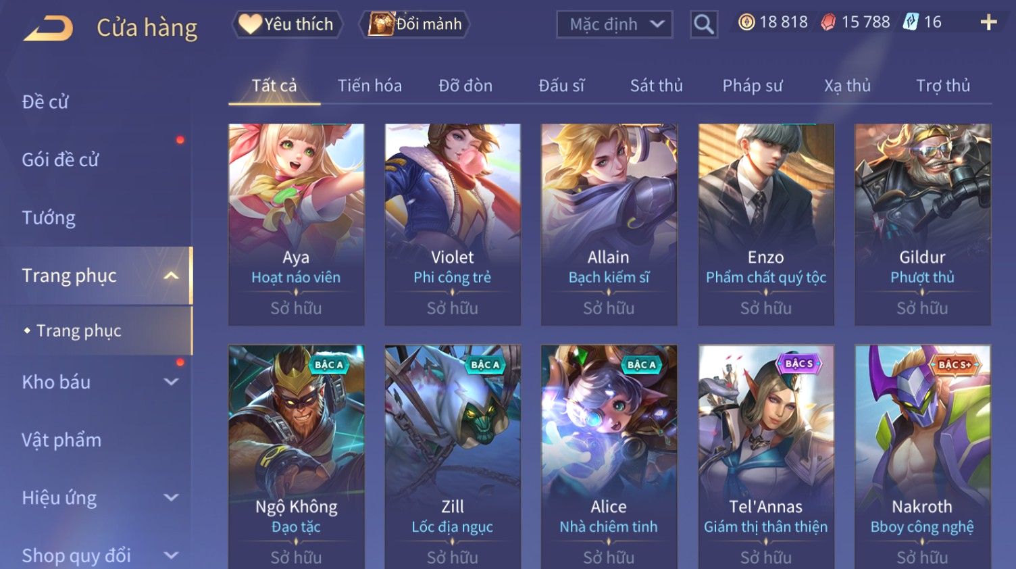Open Violet Phi công trẻ skin card
1016x569 pixels.
point(453,224)
